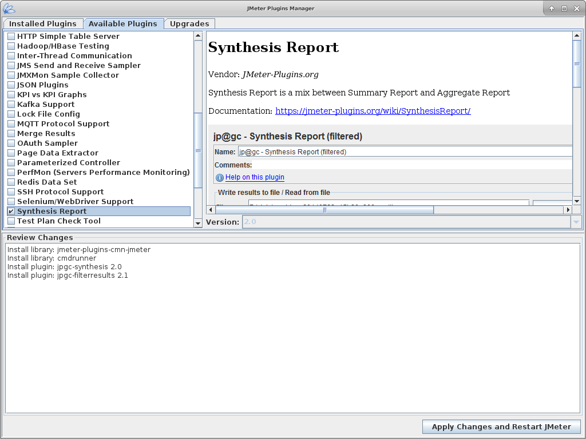Tick the JSON Plugins checkbox
Screen dimensions: 586x439
[x=11, y=85]
